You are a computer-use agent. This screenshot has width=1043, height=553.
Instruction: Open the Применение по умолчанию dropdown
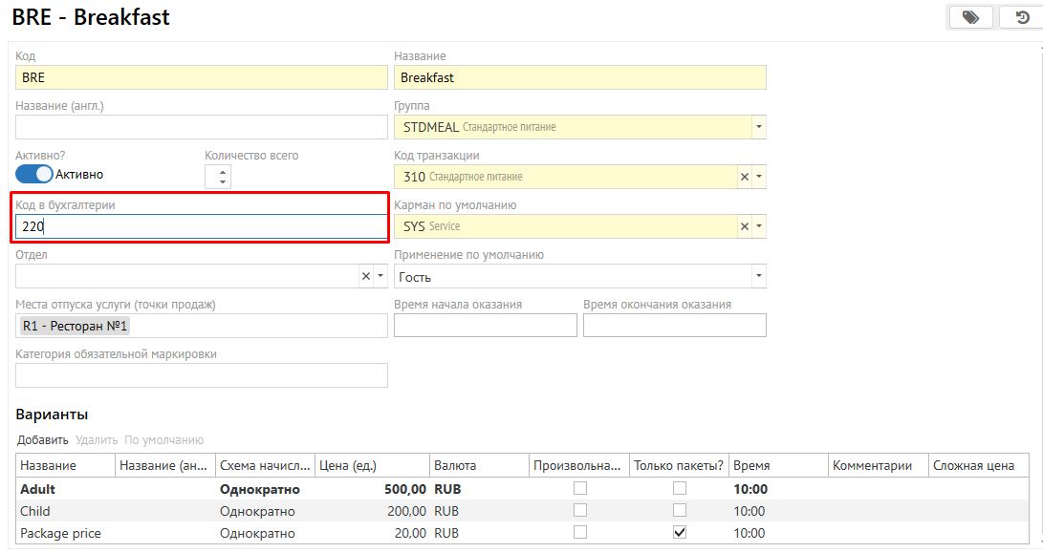pos(758,276)
